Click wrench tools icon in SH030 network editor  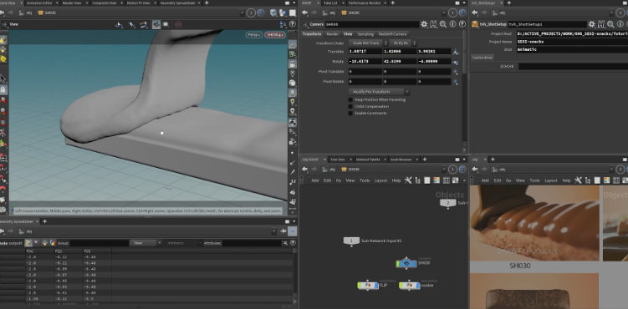click(x=408, y=180)
